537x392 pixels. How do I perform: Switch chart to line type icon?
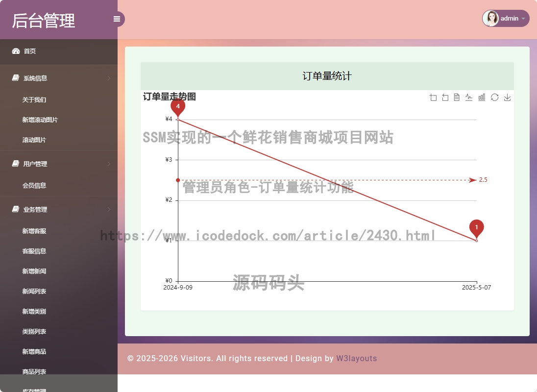click(469, 98)
